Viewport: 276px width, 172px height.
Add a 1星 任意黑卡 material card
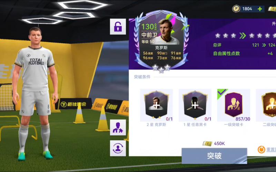pos(195,105)
